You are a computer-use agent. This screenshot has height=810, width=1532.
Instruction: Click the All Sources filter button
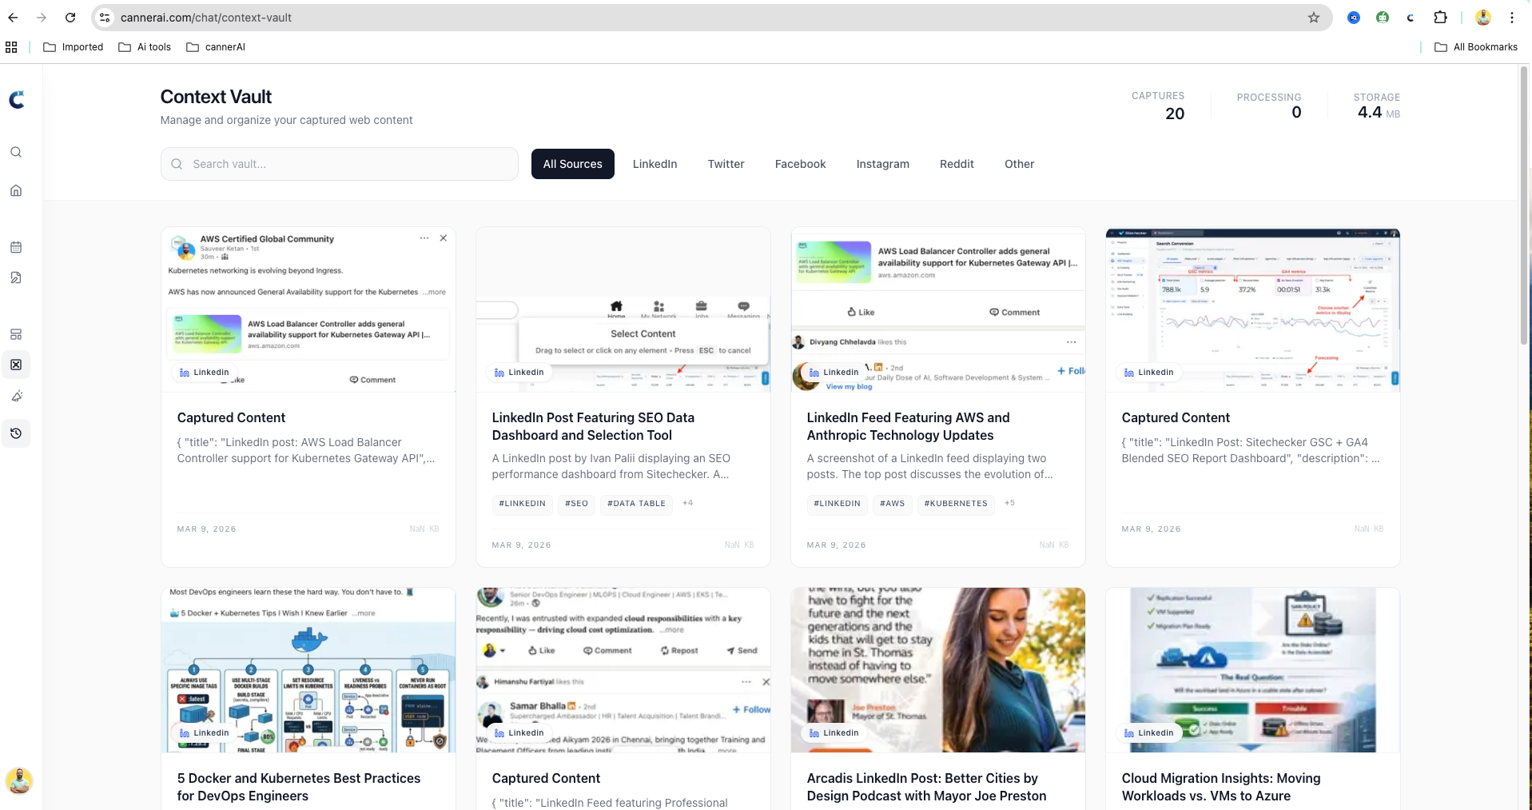572,164
